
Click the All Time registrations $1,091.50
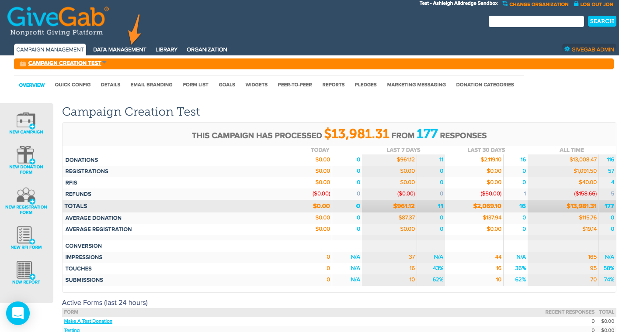pos(585,171)
